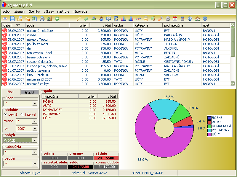Viewport: 237px width, 177px height.
Task: Click the padlock icon
Action: point(146,19)
